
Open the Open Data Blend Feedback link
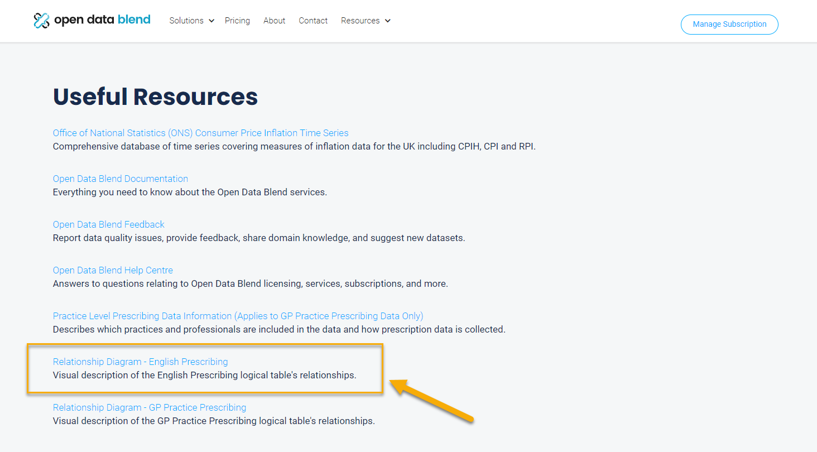click(109, 224)
